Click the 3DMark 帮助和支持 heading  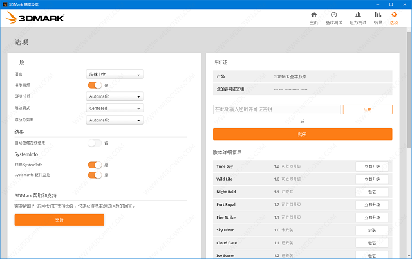pyautogui.click(x=35, y=195)
